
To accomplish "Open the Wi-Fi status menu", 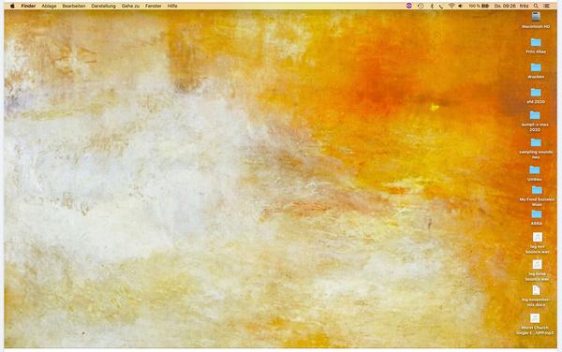I will coord(451,6).
